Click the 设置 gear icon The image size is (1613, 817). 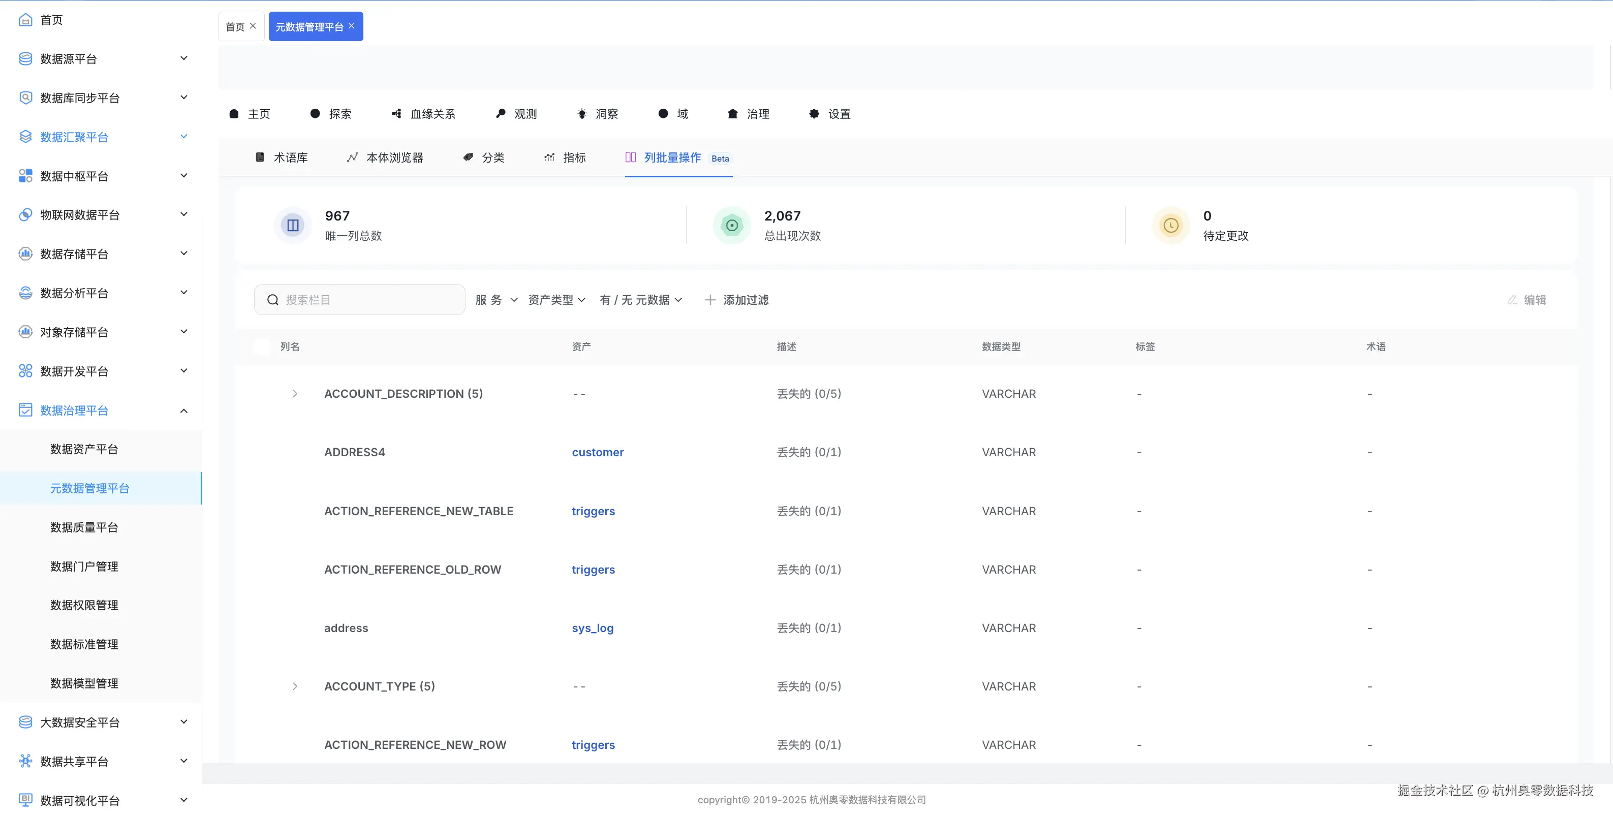(x=814, y=113)
